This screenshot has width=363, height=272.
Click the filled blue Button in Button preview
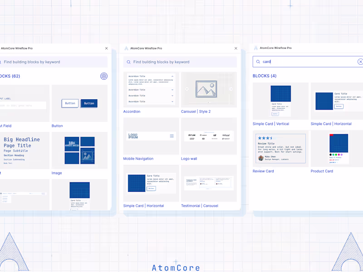pos(89,103)
